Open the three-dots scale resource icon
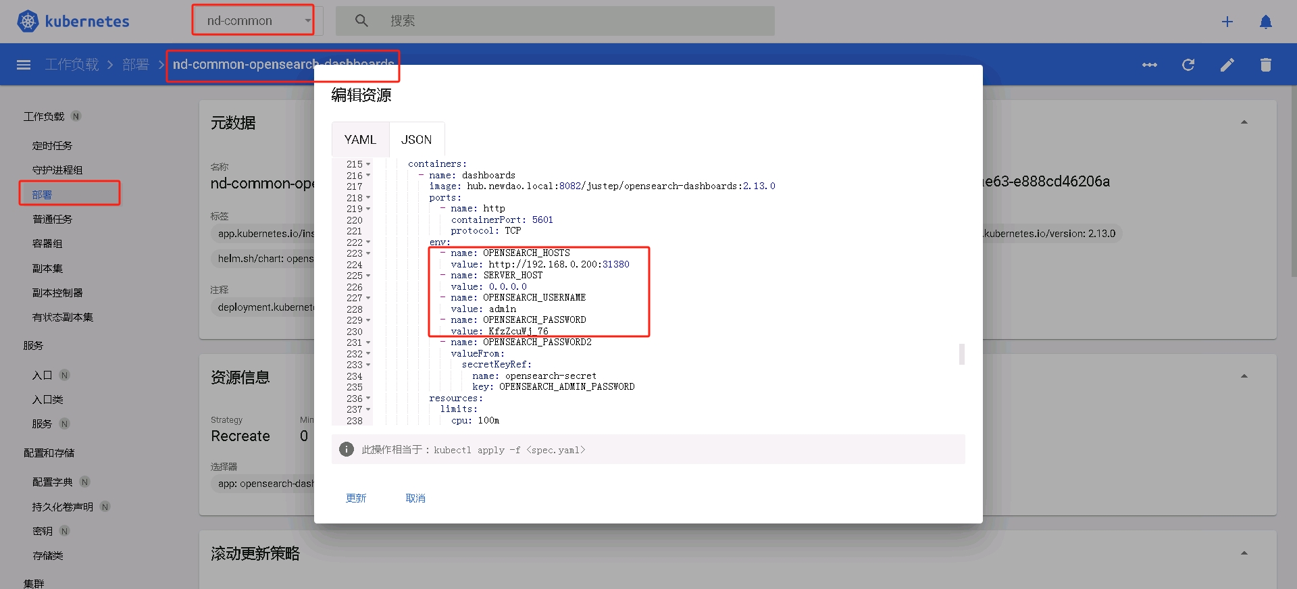The width and height of the screenshot is (1297, 589). click(1150, 65)
